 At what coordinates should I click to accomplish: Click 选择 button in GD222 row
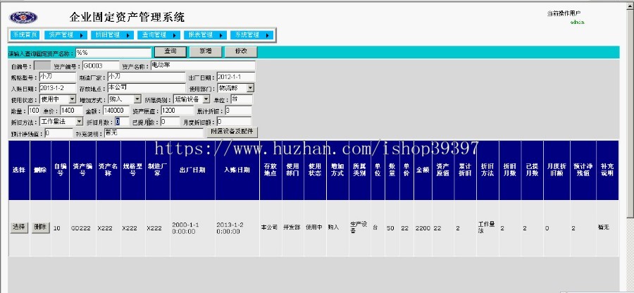click(x=19, y=227)
